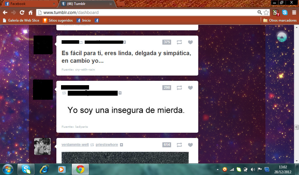299x175 pixels.
Task: Click the verdammte-welt avatar thumbnail
Action: (x=43, y=146)
